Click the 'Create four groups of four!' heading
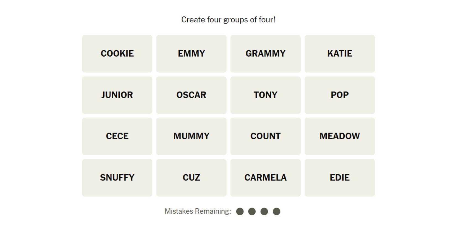 pyautogui.click(x=228, y=20)
